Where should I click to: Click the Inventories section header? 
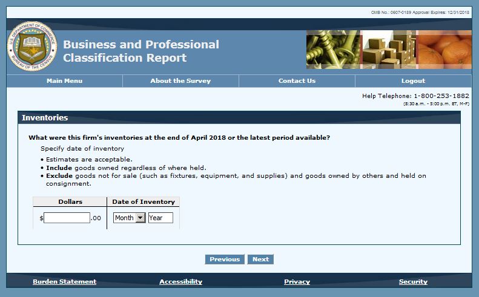coord(45,118)
